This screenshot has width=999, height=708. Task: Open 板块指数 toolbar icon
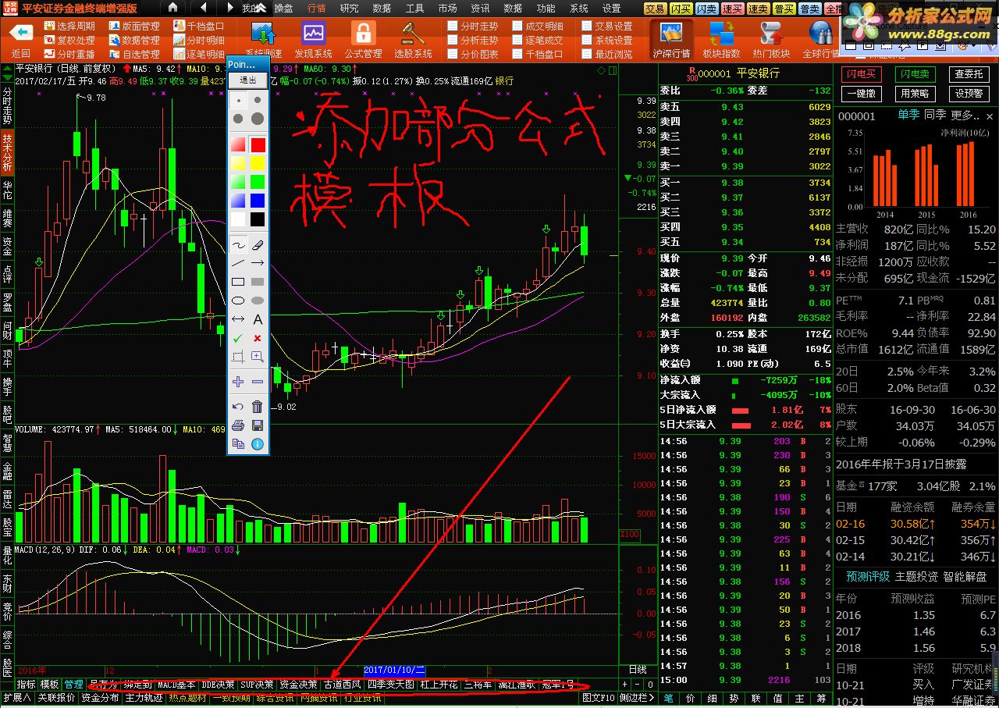(x=721, y=33)
